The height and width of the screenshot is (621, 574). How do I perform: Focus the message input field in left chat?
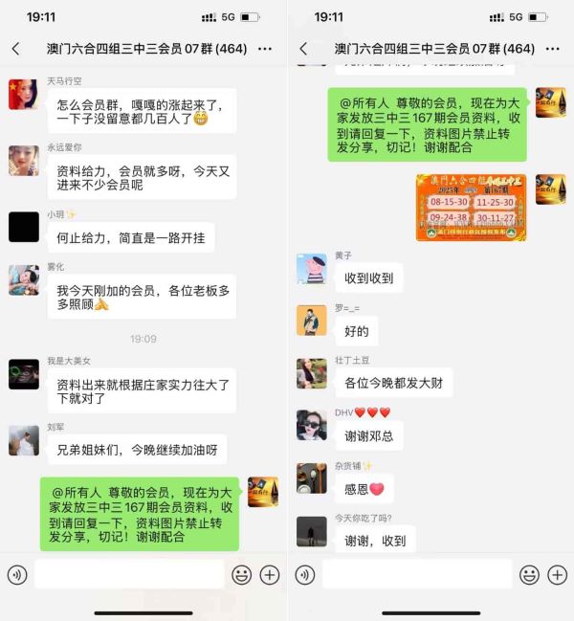coord(129,574)
